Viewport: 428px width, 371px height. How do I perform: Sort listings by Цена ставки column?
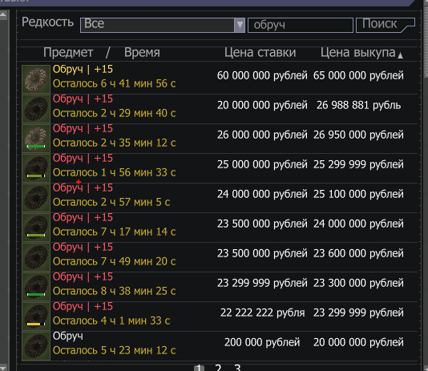(x=260, y=52)
